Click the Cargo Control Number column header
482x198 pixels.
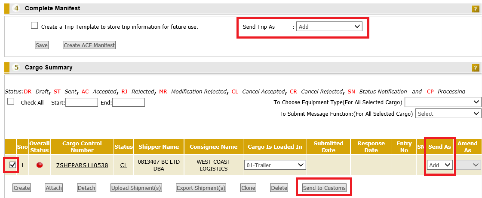pyautogui.click(x=82, y=147)
